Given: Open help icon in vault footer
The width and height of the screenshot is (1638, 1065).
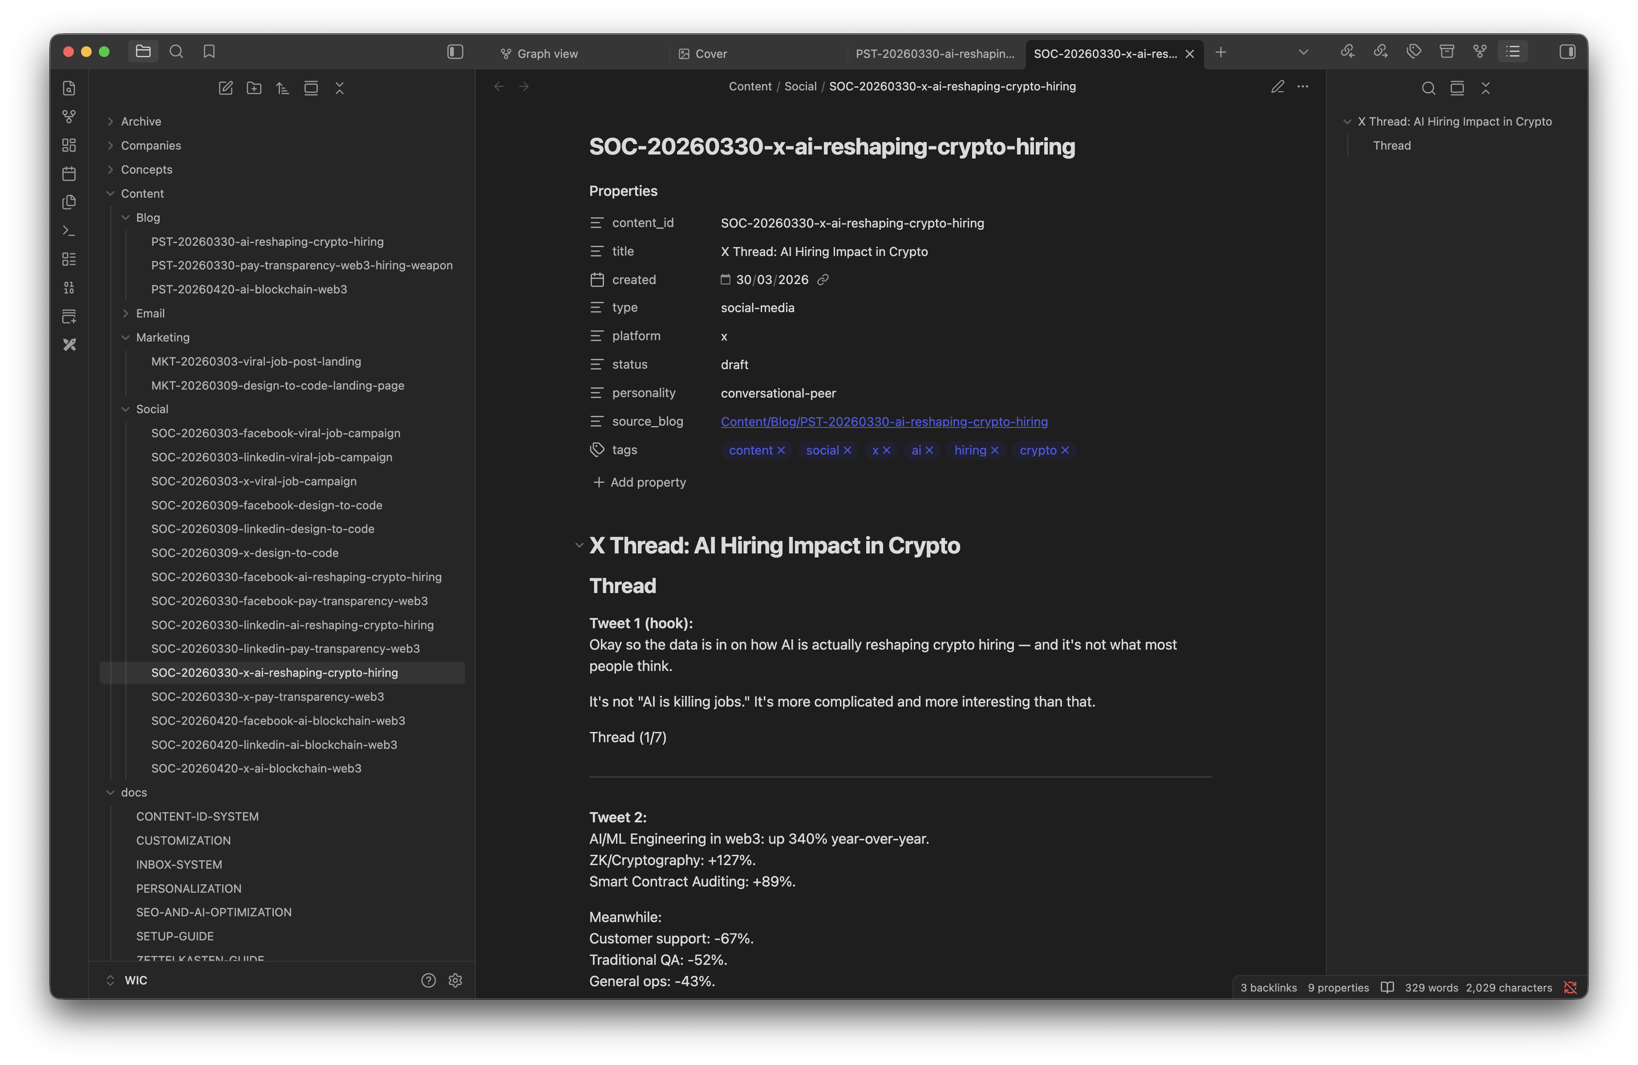Looking at the screenshot, I should click(428, 980).
